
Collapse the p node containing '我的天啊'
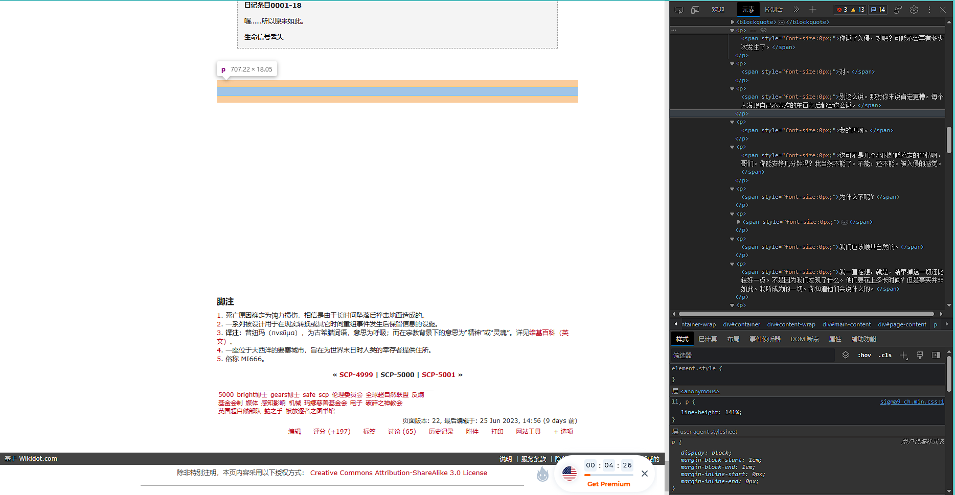[732, 122]
